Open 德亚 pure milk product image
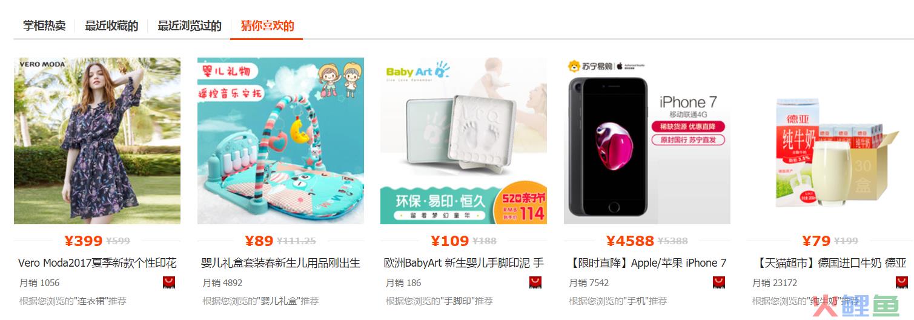Screen dimensions: 914x320 click(x=830, y=141)
